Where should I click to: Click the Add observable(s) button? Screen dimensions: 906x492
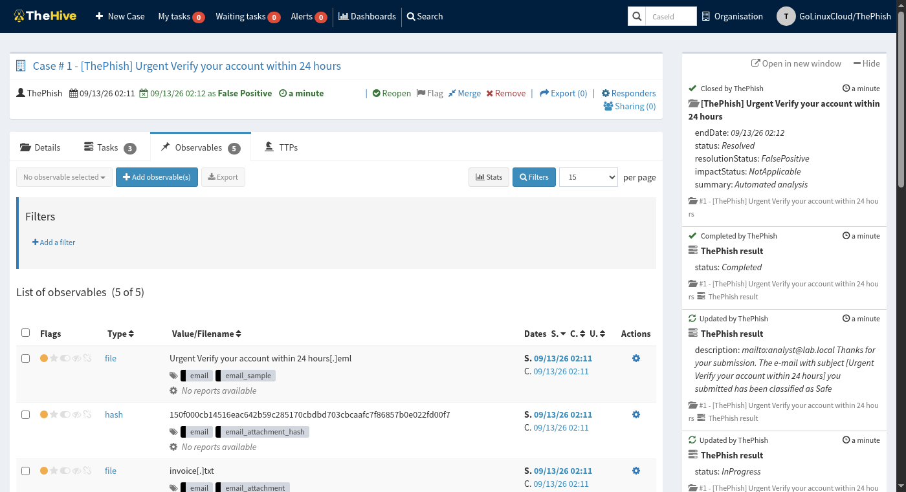click(157, 177)
